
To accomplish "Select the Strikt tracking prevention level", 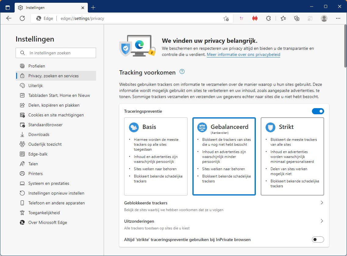I will tap(292, 156).
